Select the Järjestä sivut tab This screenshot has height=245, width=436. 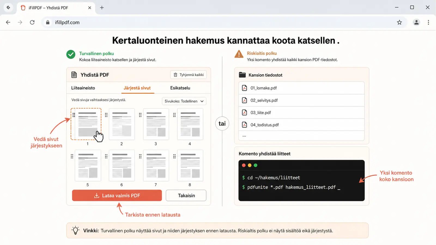coord(137,88)
